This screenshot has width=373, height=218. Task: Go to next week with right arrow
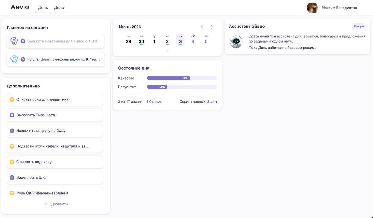point(212,27)
